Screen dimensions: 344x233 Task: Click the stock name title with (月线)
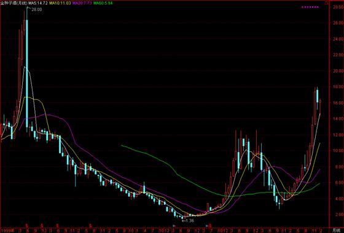click(x=14, y=3)
